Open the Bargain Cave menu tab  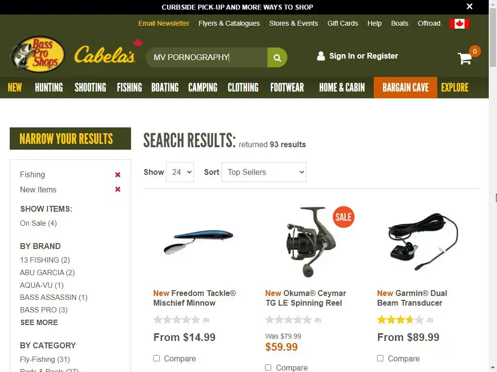pos(405,88)
